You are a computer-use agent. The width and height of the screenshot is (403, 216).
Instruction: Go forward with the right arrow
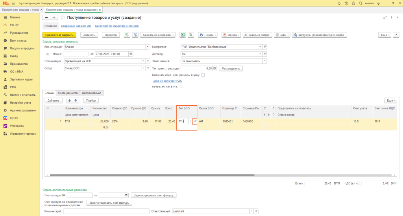[x=54, y=17]
